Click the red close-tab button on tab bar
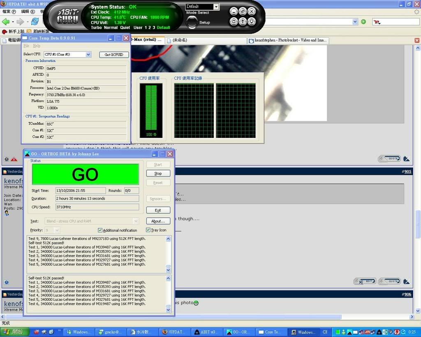Image resolution: width=421 pixels, height=337 pixels. 417,40
